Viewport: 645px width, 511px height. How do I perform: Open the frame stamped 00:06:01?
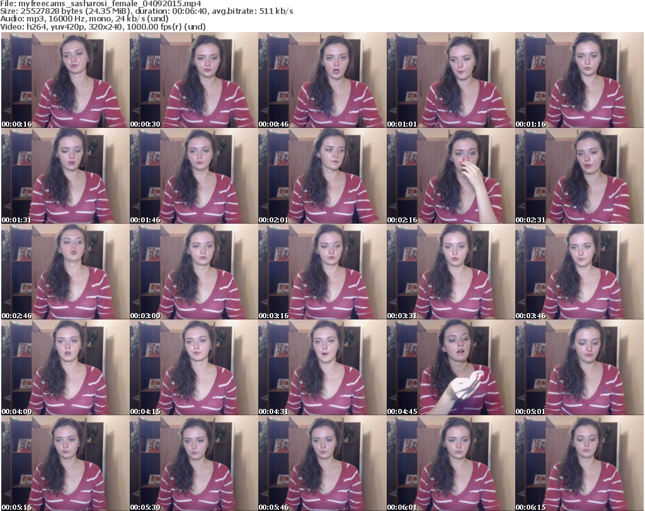(x=450, y=464)
